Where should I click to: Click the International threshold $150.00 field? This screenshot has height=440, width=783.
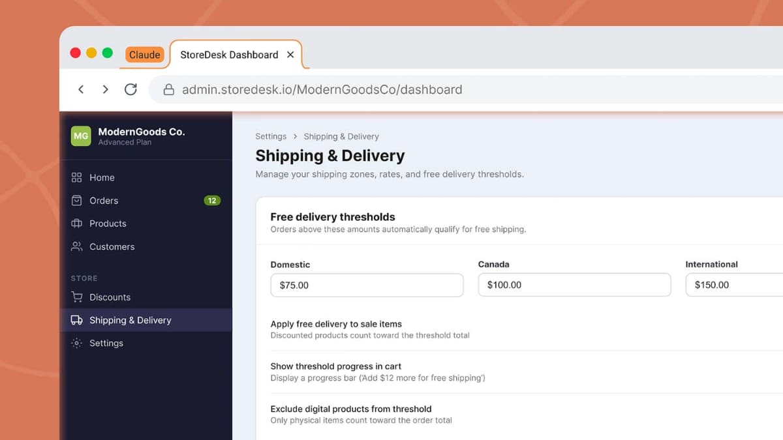tap(734, 285)
